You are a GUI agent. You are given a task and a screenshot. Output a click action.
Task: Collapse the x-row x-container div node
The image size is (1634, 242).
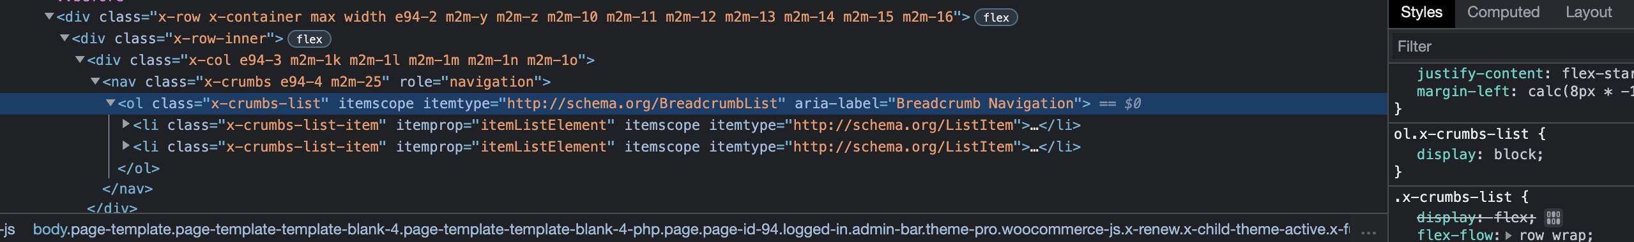pos(49,17)
